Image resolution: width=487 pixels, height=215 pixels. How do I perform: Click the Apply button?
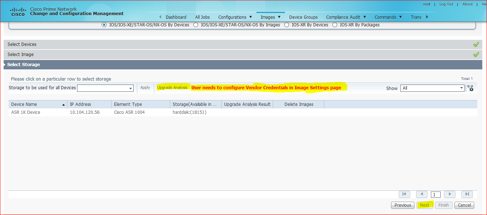pyautogui.click(x=145, y=88)
